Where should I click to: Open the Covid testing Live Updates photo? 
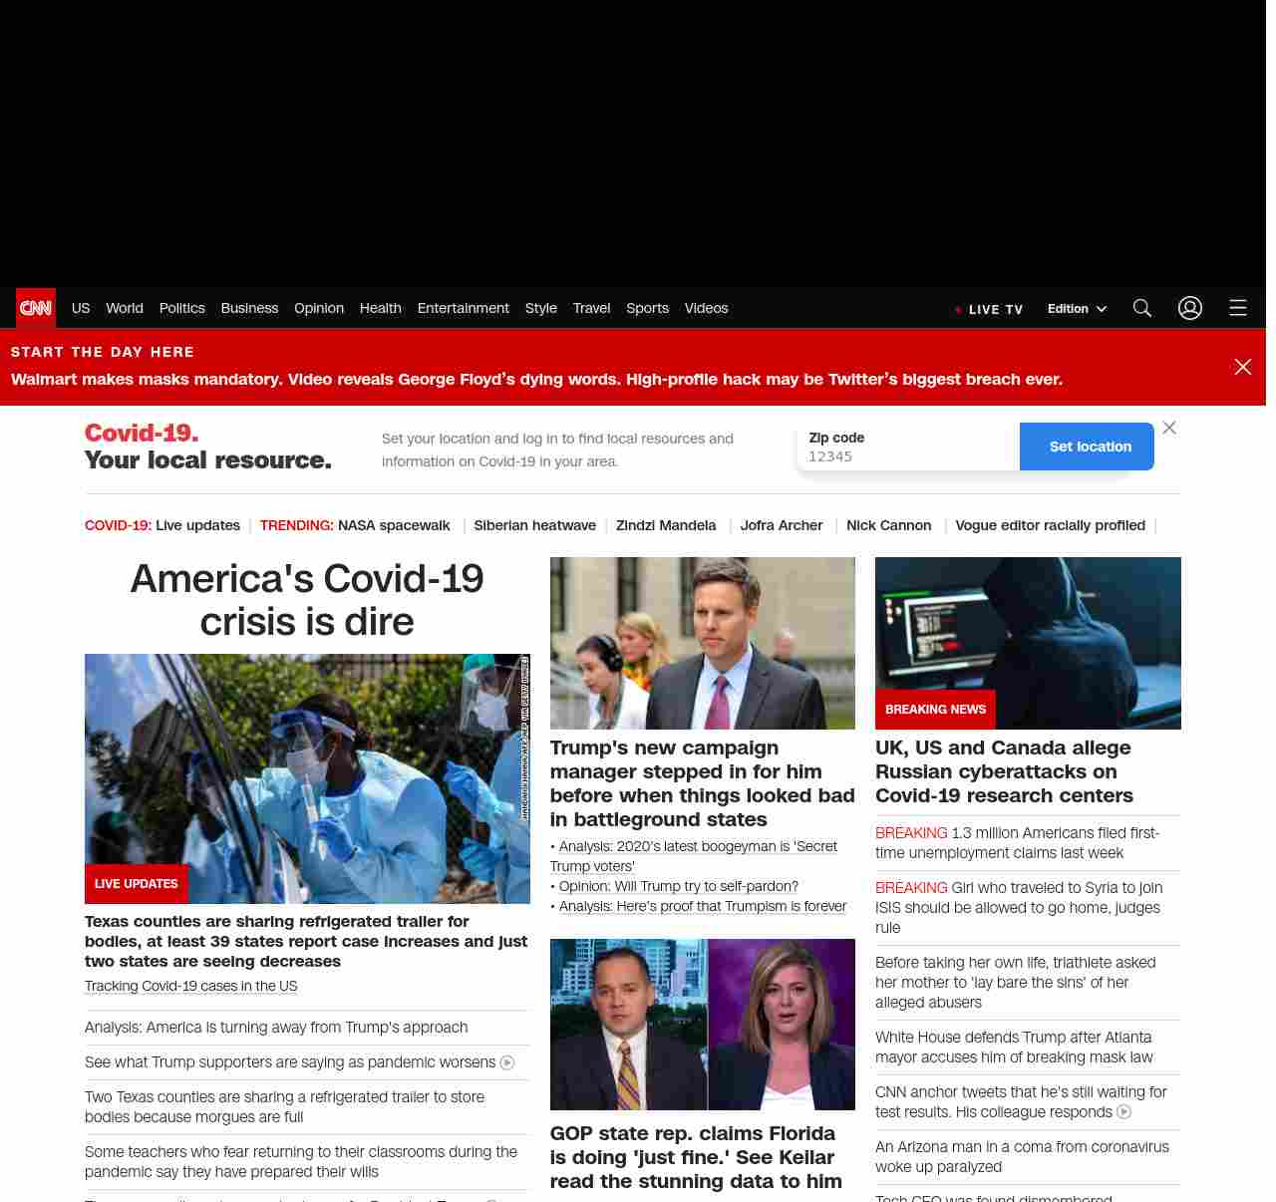[307, 778]
